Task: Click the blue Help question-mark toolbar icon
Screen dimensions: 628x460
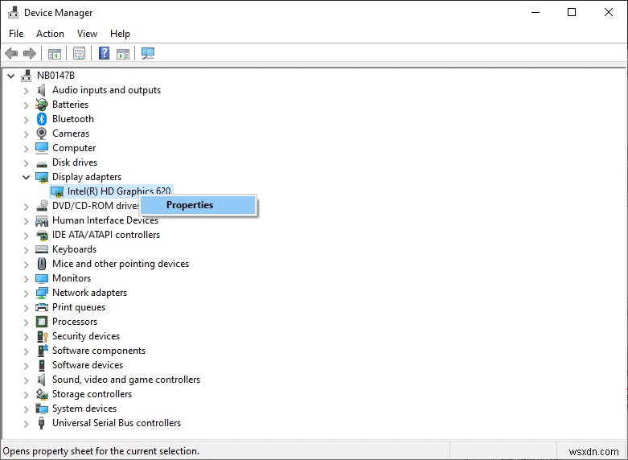Action: (105, 53)
